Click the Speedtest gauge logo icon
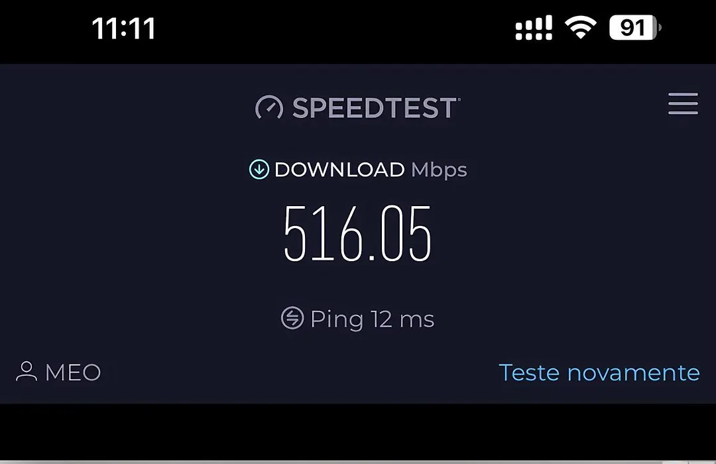The width and height of the screenshot is (716, 464). [x=269, y=108]
